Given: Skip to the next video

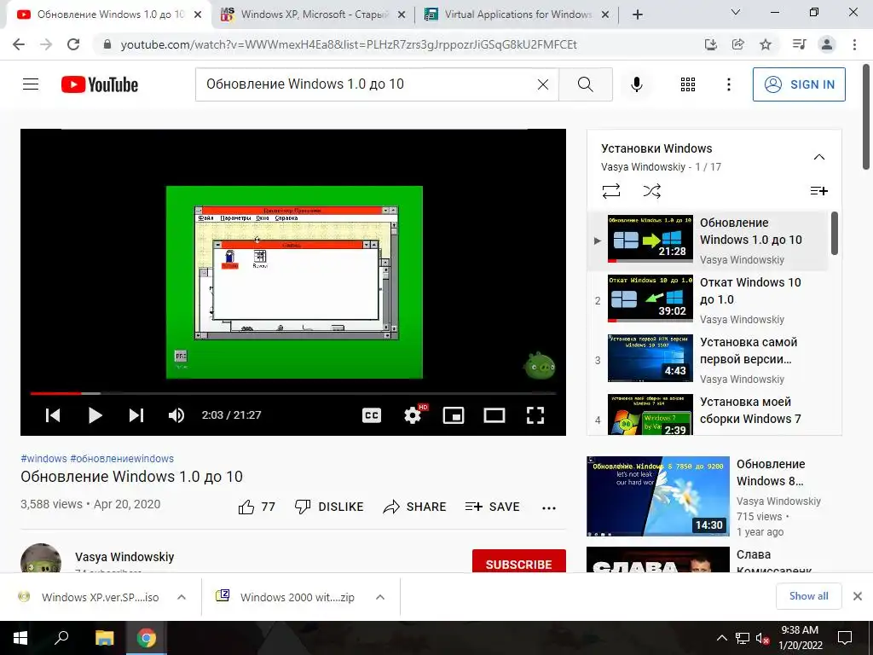Looking at the screenshot, I should 136,415.
